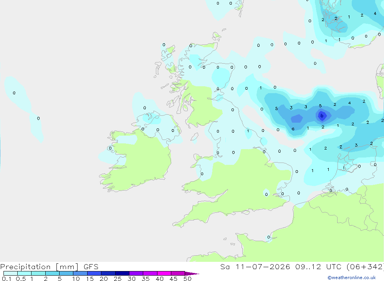Click the "10" legend value label
Viewport: 384px width, 281px height.
coord(76,279)
